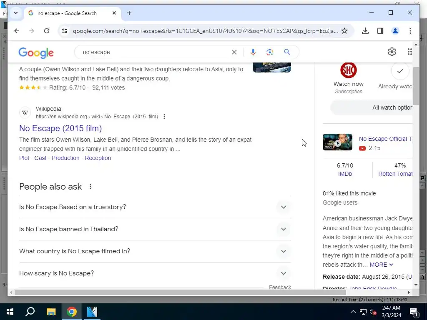Click the horizontal scrollbar thumb

(x=180, y=292)
